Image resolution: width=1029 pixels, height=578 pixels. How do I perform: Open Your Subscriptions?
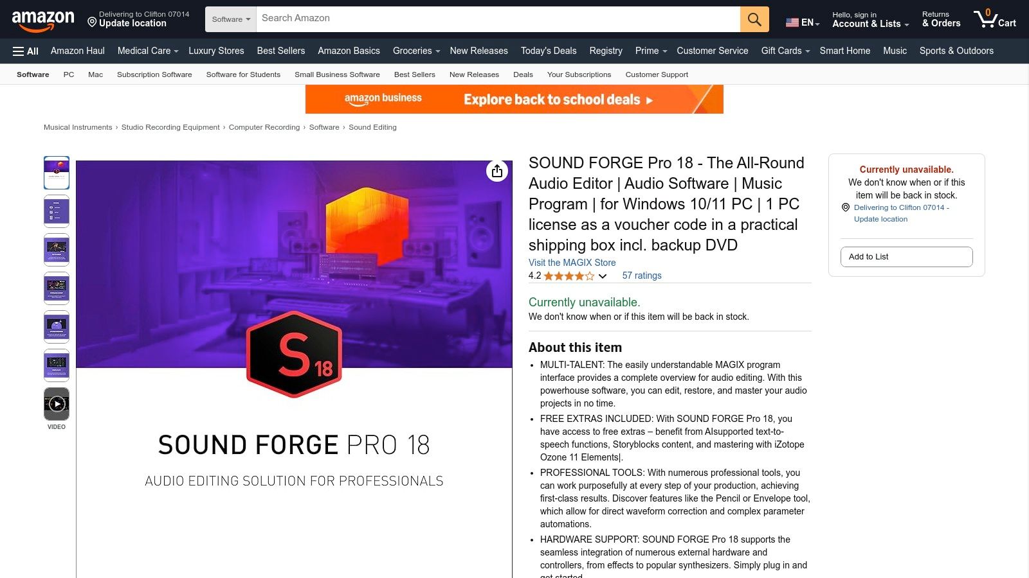tap(579, 74)
